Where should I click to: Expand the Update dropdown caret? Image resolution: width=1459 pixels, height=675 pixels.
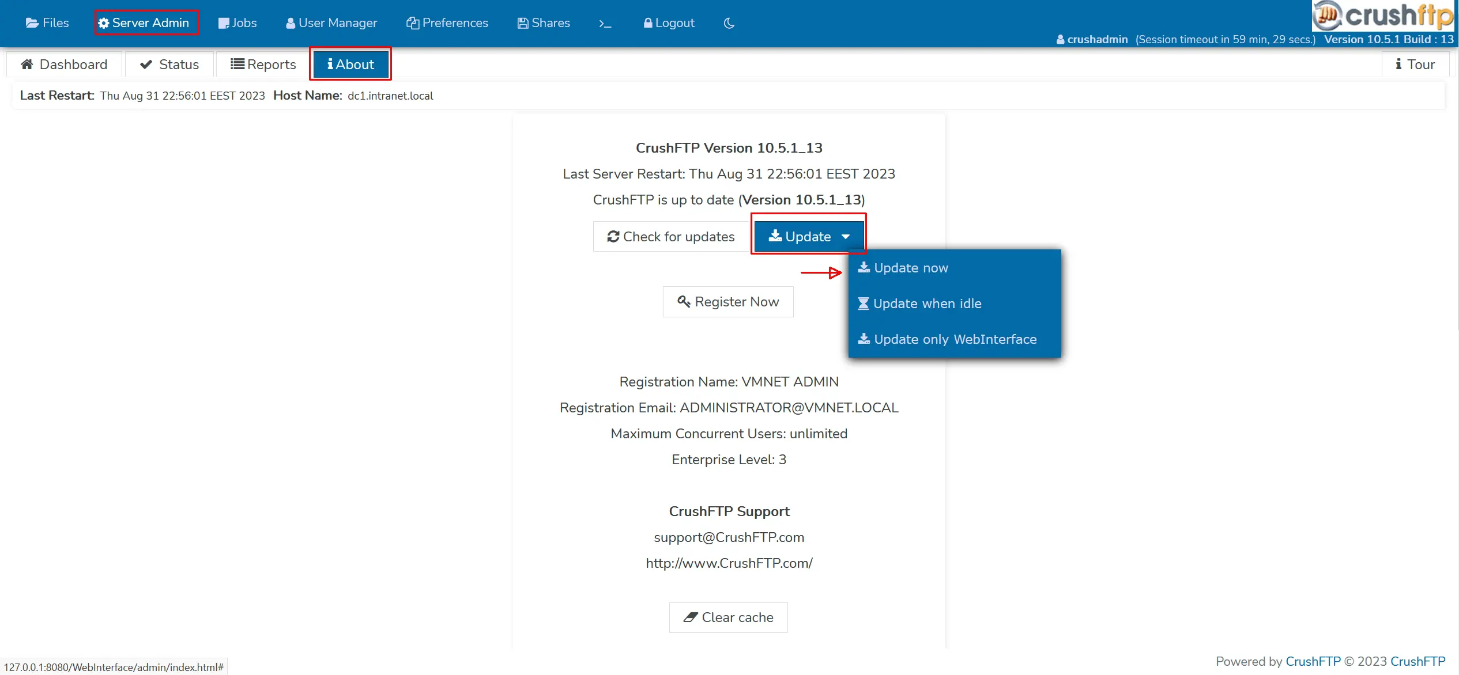(x=846, y=237)
